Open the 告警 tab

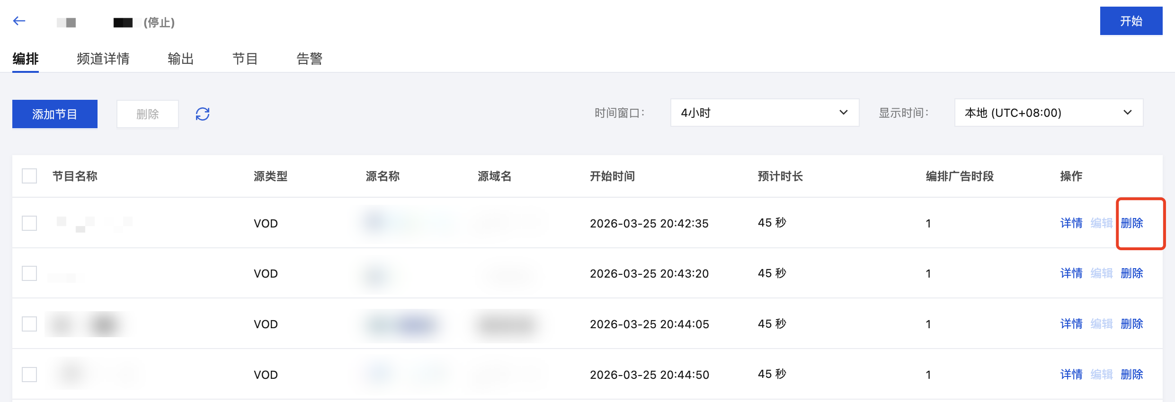[x=310, y=59]
